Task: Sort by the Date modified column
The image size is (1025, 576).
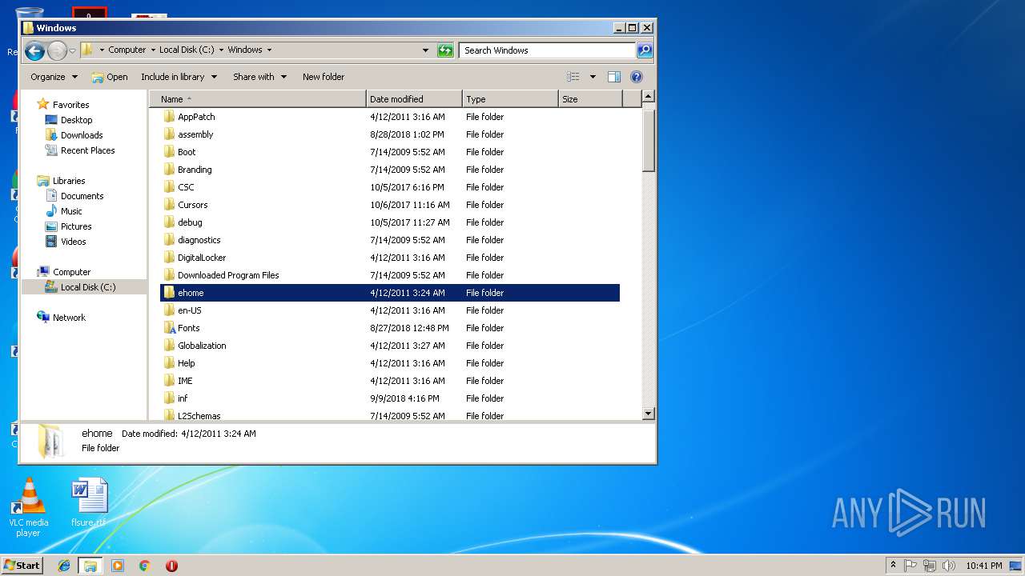Action: [x=414, y=99]
